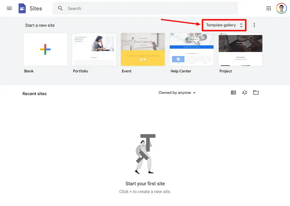
Task: Open the account profile avatar
Action: click(281, 8)
